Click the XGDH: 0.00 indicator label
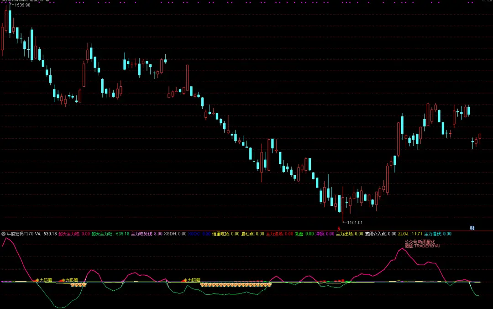Image resolution: width=493 pixels, height=309 pixels. [x=175, y=234]
